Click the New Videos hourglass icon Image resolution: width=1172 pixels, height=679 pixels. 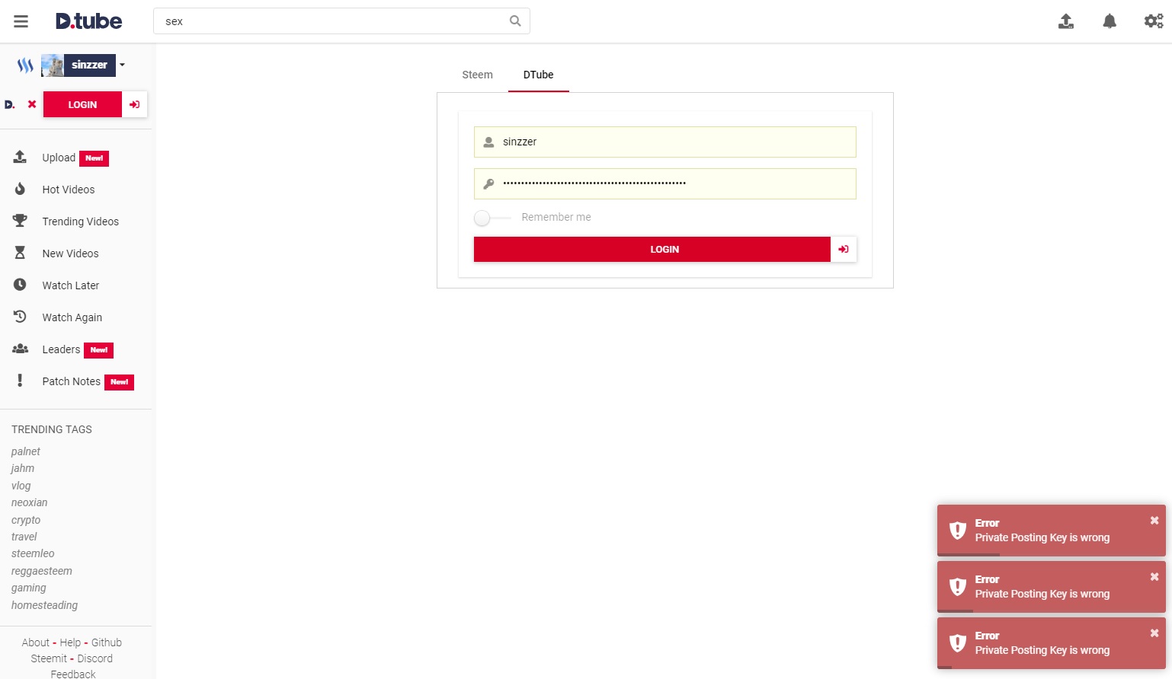coord(20,253)
